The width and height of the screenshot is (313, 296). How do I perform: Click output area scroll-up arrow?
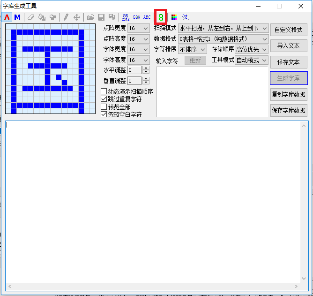coord(304,126)
